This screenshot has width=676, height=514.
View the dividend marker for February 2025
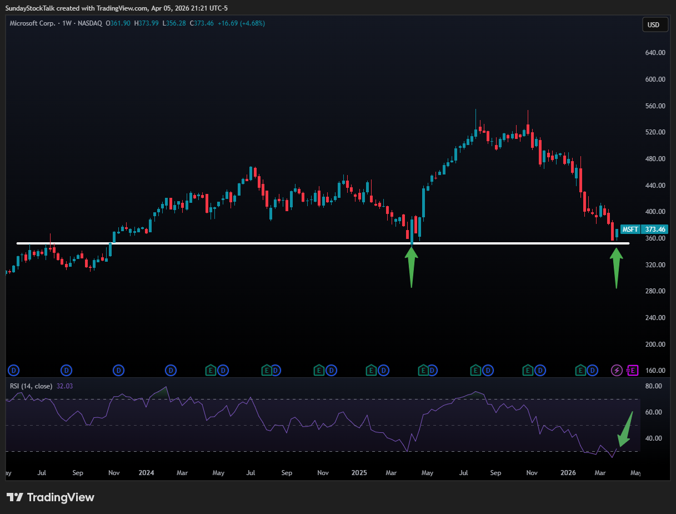pos(383,370)
